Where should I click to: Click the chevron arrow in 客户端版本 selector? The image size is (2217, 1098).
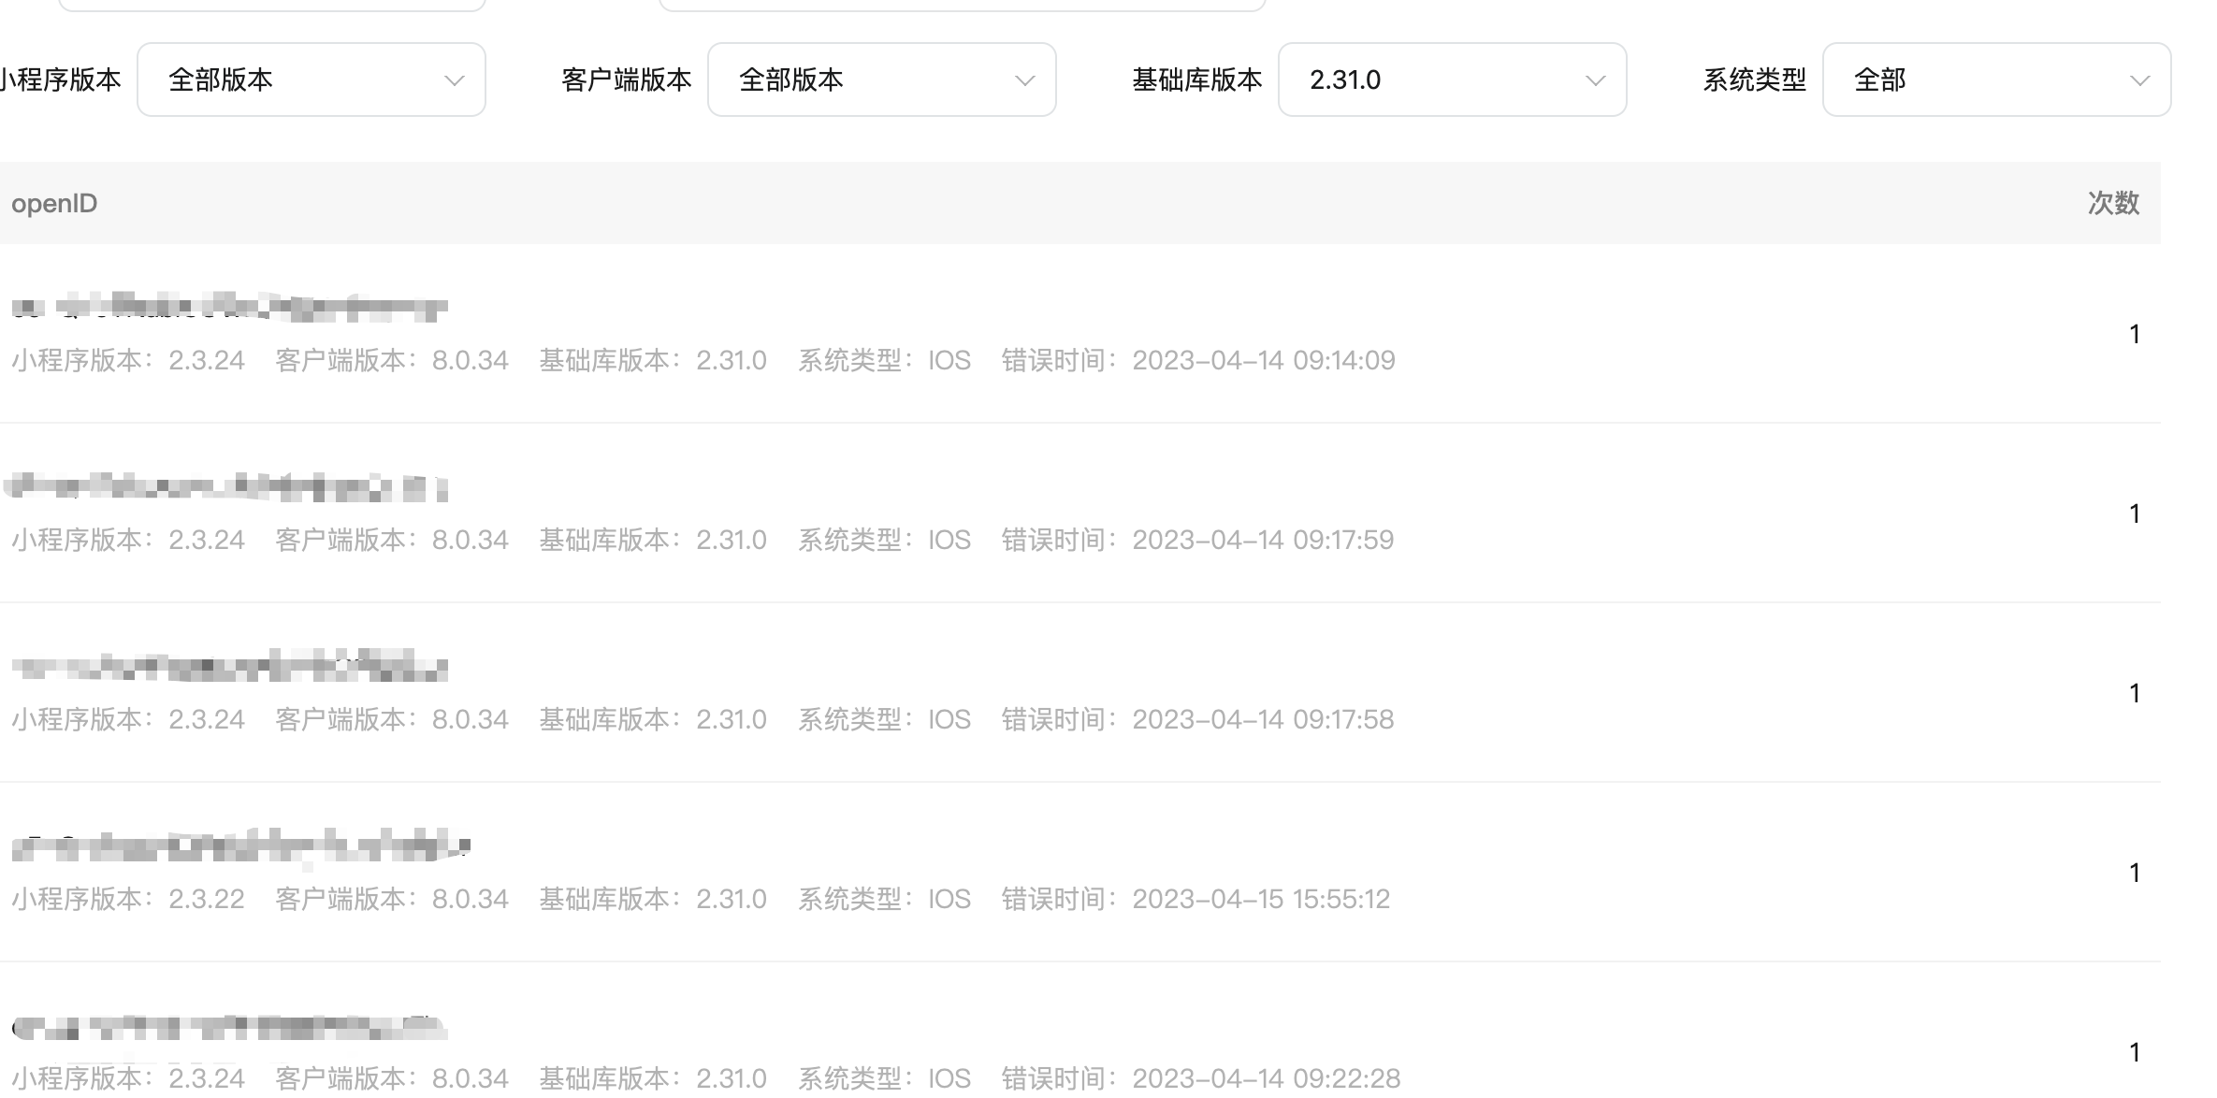tap(1025, 80)
